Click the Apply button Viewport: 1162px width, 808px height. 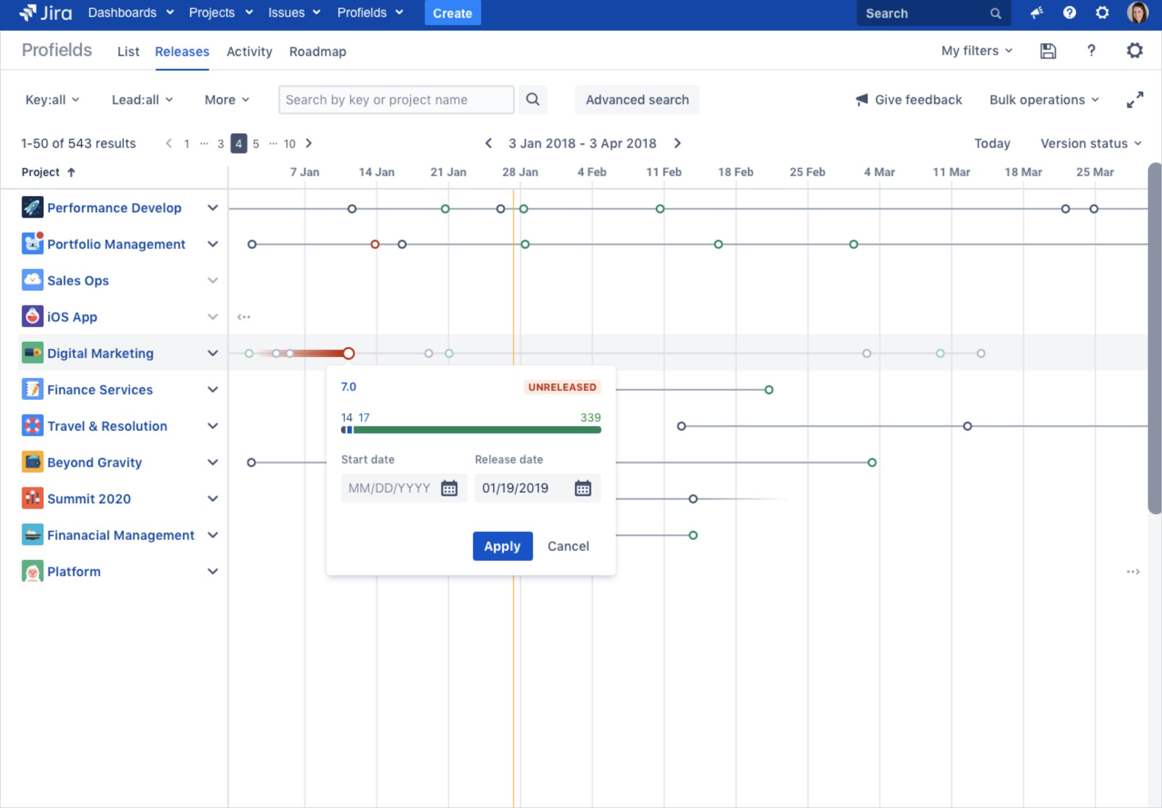pyautogui.click(x=502, y=546)
